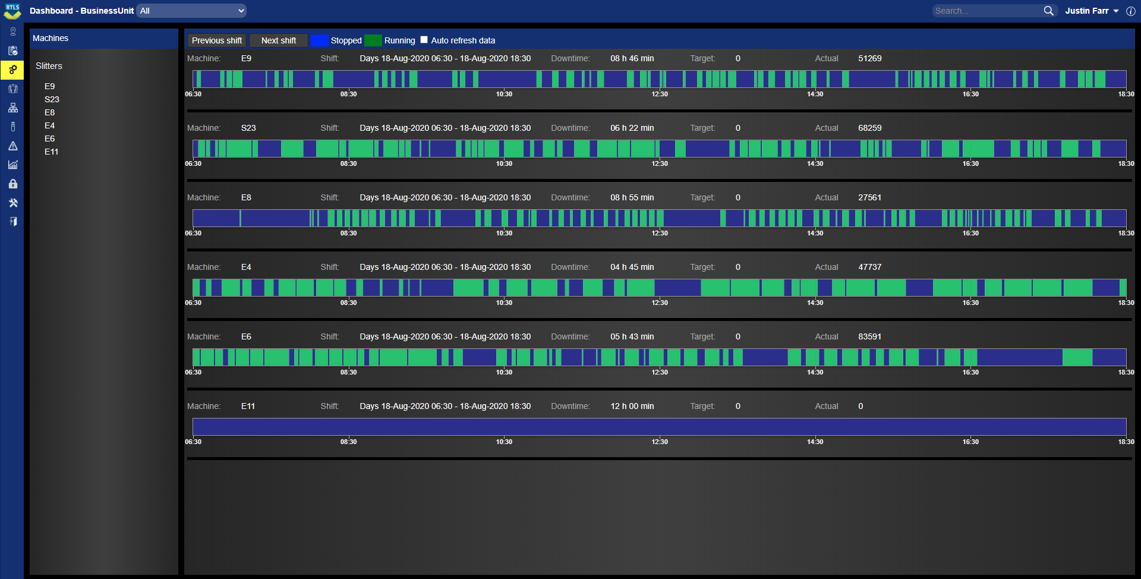
Task: Click the warning triangle alerts icon
Action: tap(12, 146)
